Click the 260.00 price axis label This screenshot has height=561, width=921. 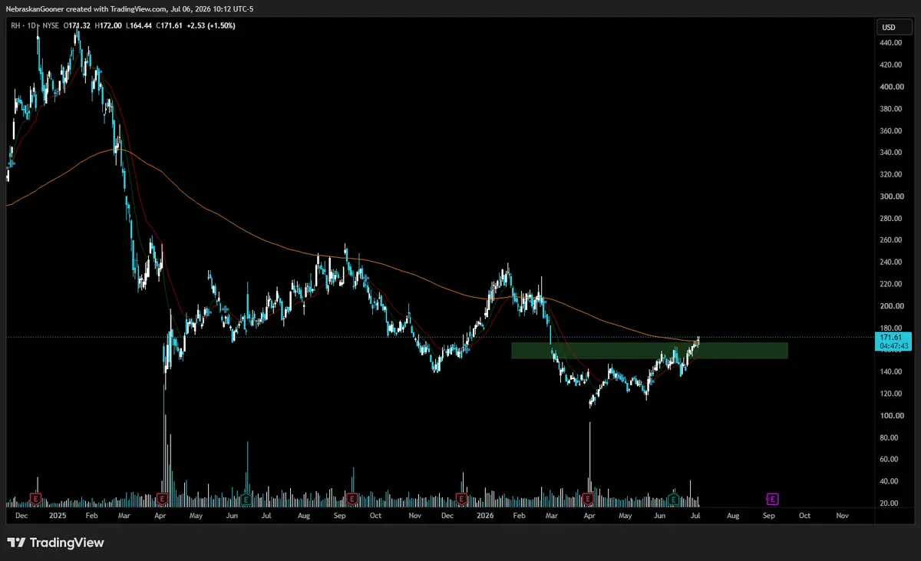pos(891,240)
